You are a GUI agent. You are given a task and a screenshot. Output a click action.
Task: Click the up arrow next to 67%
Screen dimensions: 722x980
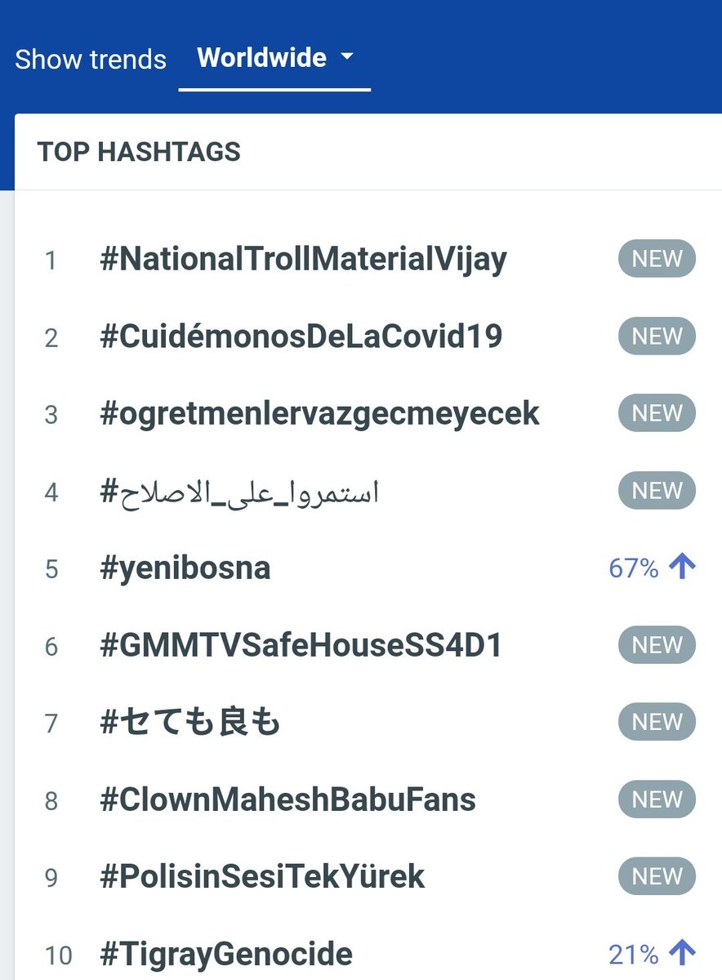[682, 567]
